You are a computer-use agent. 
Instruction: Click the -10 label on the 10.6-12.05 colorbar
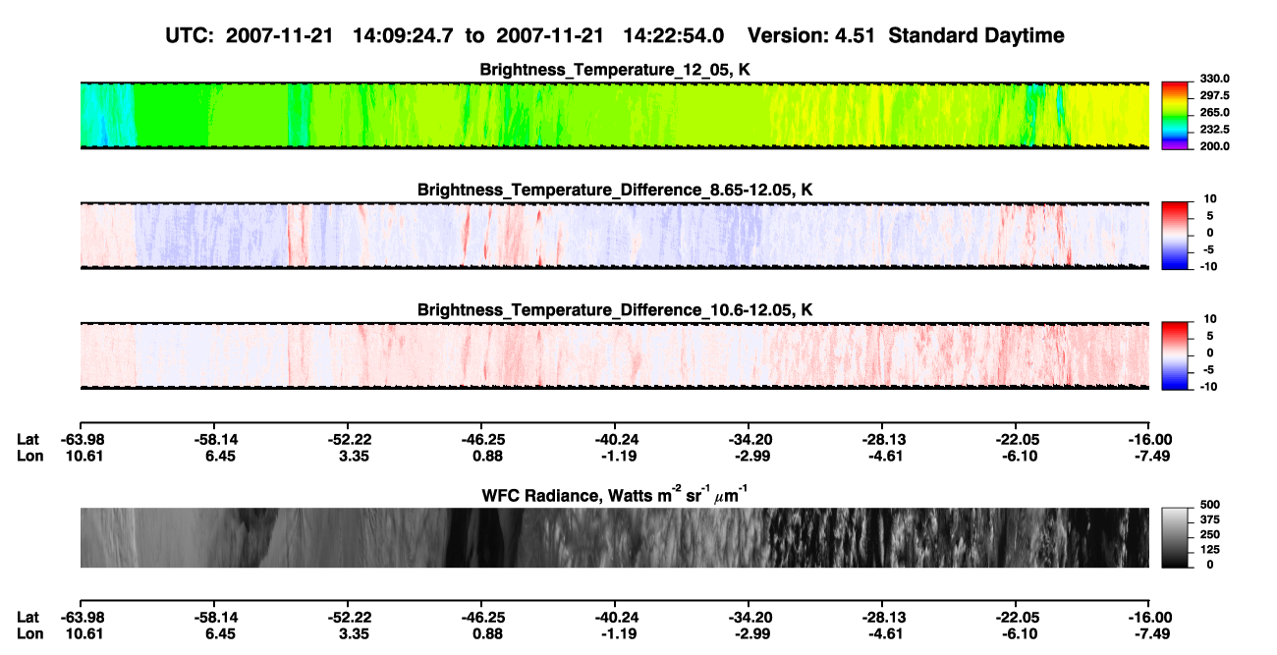click(1208, 386)
